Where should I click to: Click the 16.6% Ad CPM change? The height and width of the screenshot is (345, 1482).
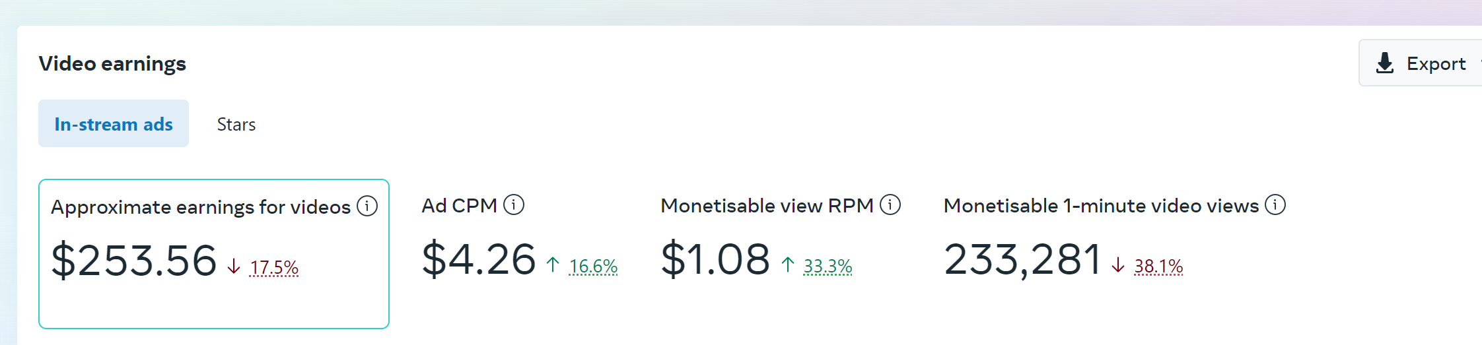[593, 266]
